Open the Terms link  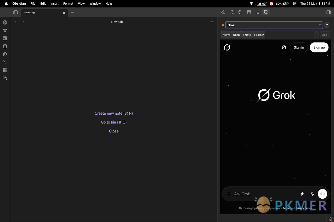[x=286, y=208]
